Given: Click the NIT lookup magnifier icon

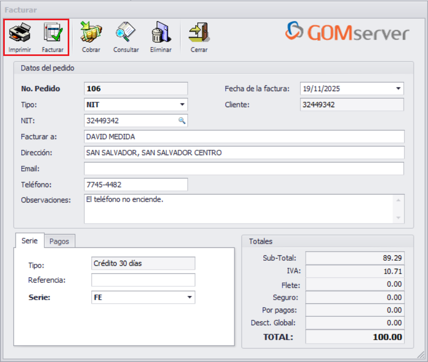Looking at the screenshot, I should coord(183,120).
